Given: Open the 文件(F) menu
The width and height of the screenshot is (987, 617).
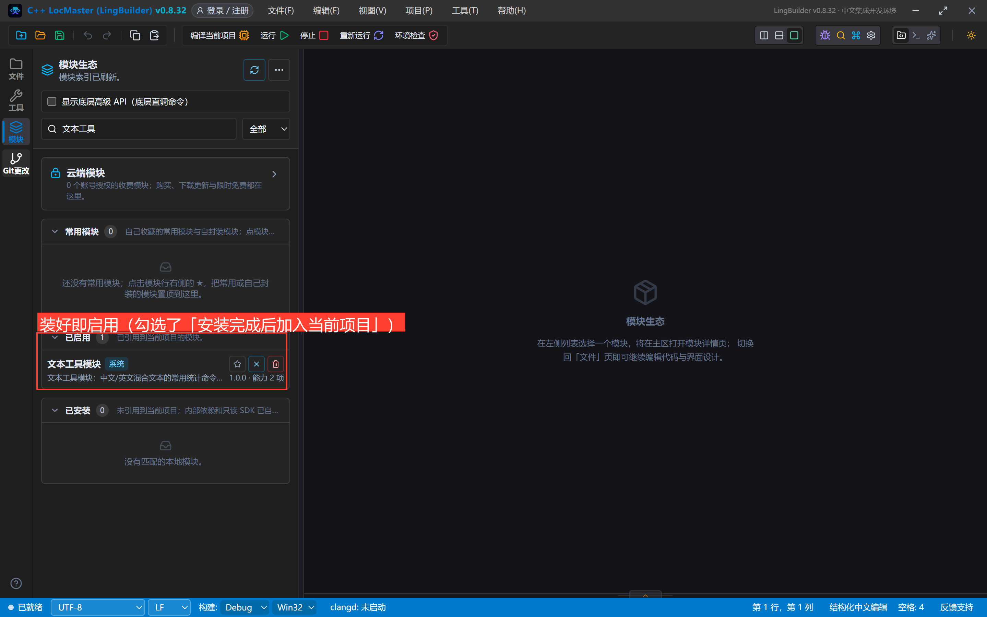Looking at the screenshot, I should pos(281,11).
